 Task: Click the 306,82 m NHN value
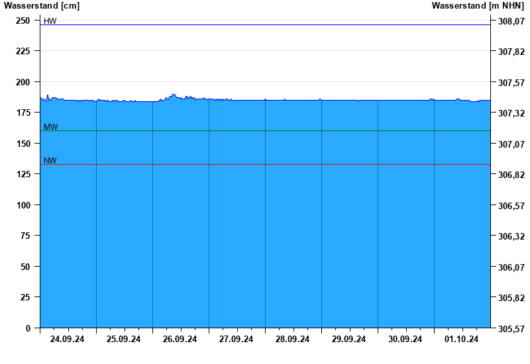coord(511,175)
